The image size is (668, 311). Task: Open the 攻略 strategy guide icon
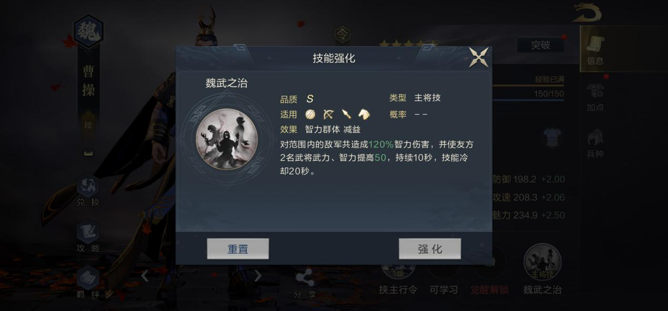pyautogui.click(x=88, y=237)
